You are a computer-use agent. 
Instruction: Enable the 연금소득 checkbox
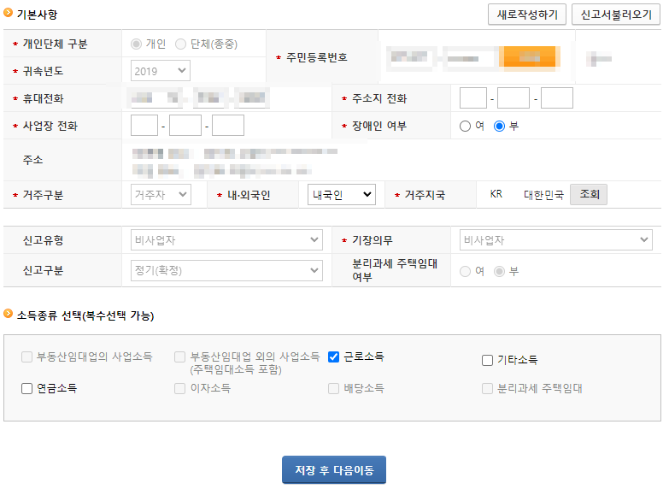(x=27, y=388)
